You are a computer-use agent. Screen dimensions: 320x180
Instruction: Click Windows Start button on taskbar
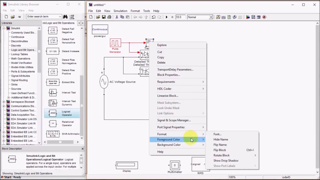coord(6,177)
